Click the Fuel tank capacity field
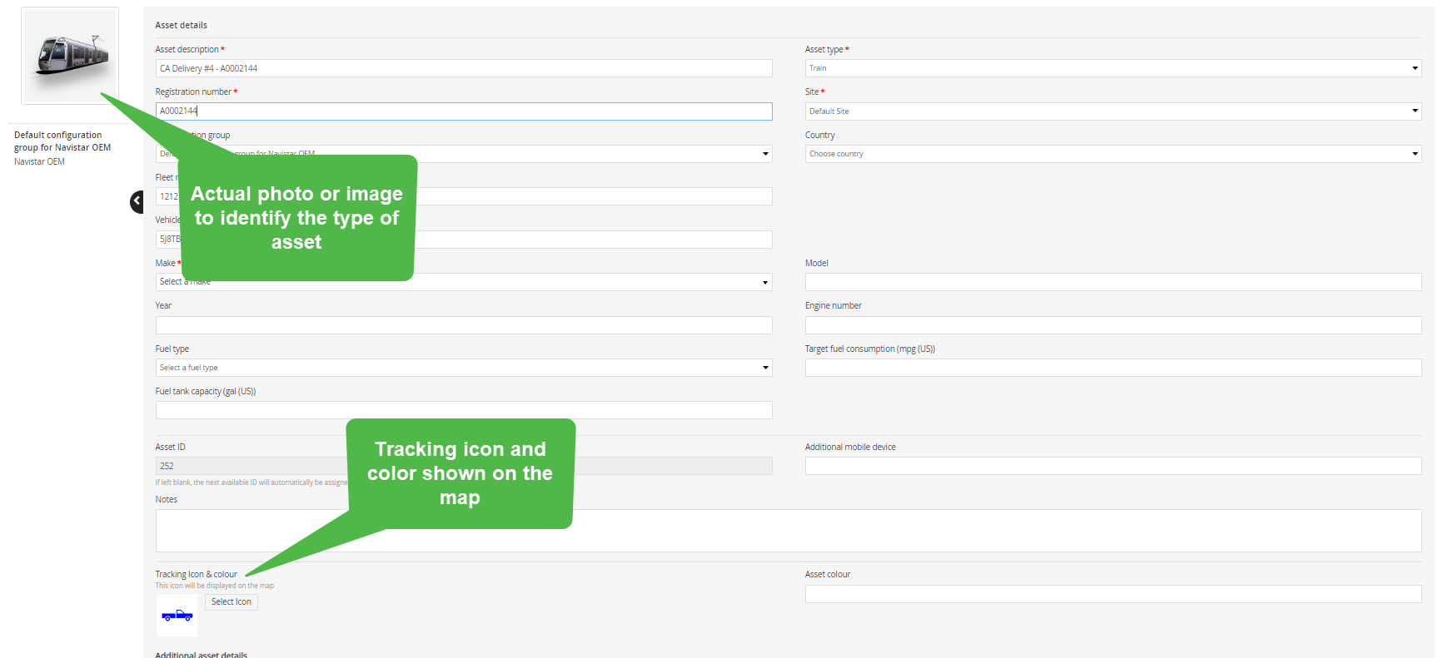The width and height of the screenshot is (1444, 658). [x=464, y=410]
